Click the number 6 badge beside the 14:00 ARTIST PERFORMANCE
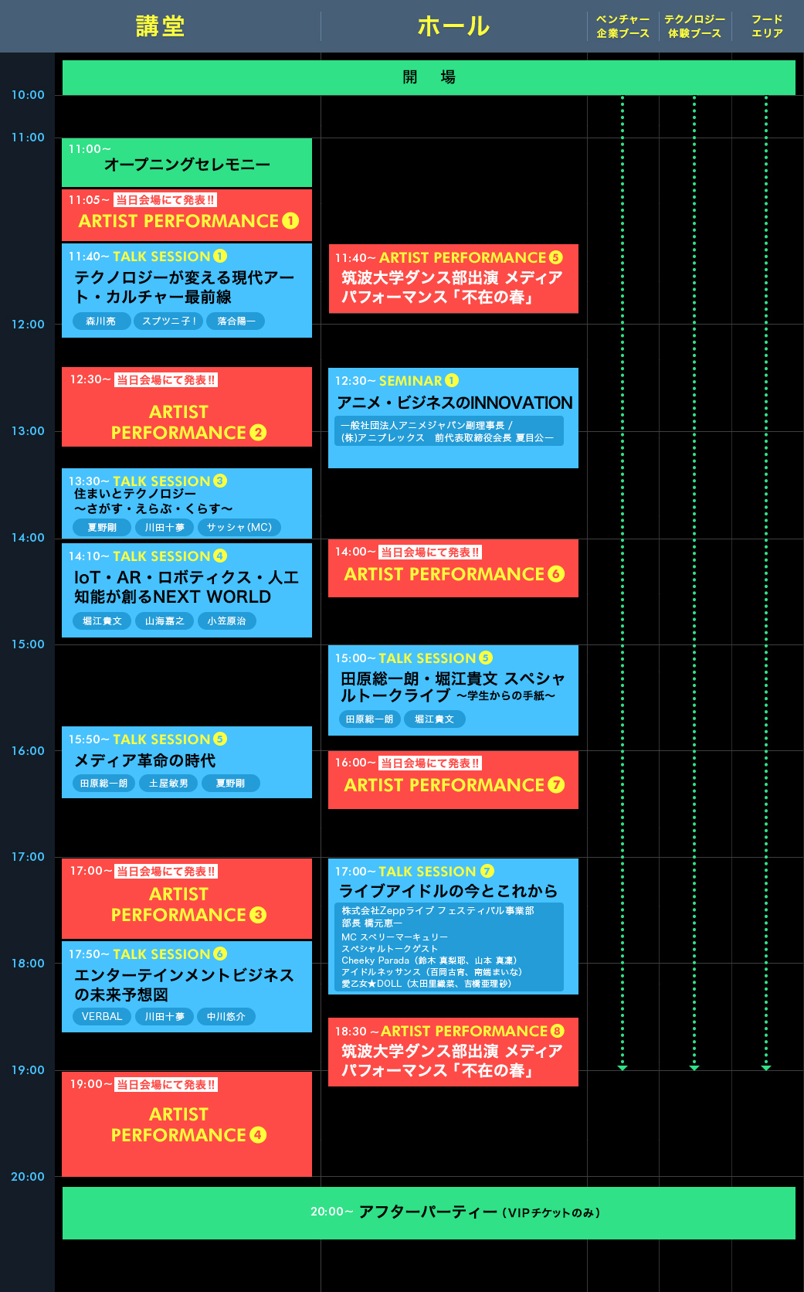The width and height of the screenshot is (804, 1292). click(556, 574)
